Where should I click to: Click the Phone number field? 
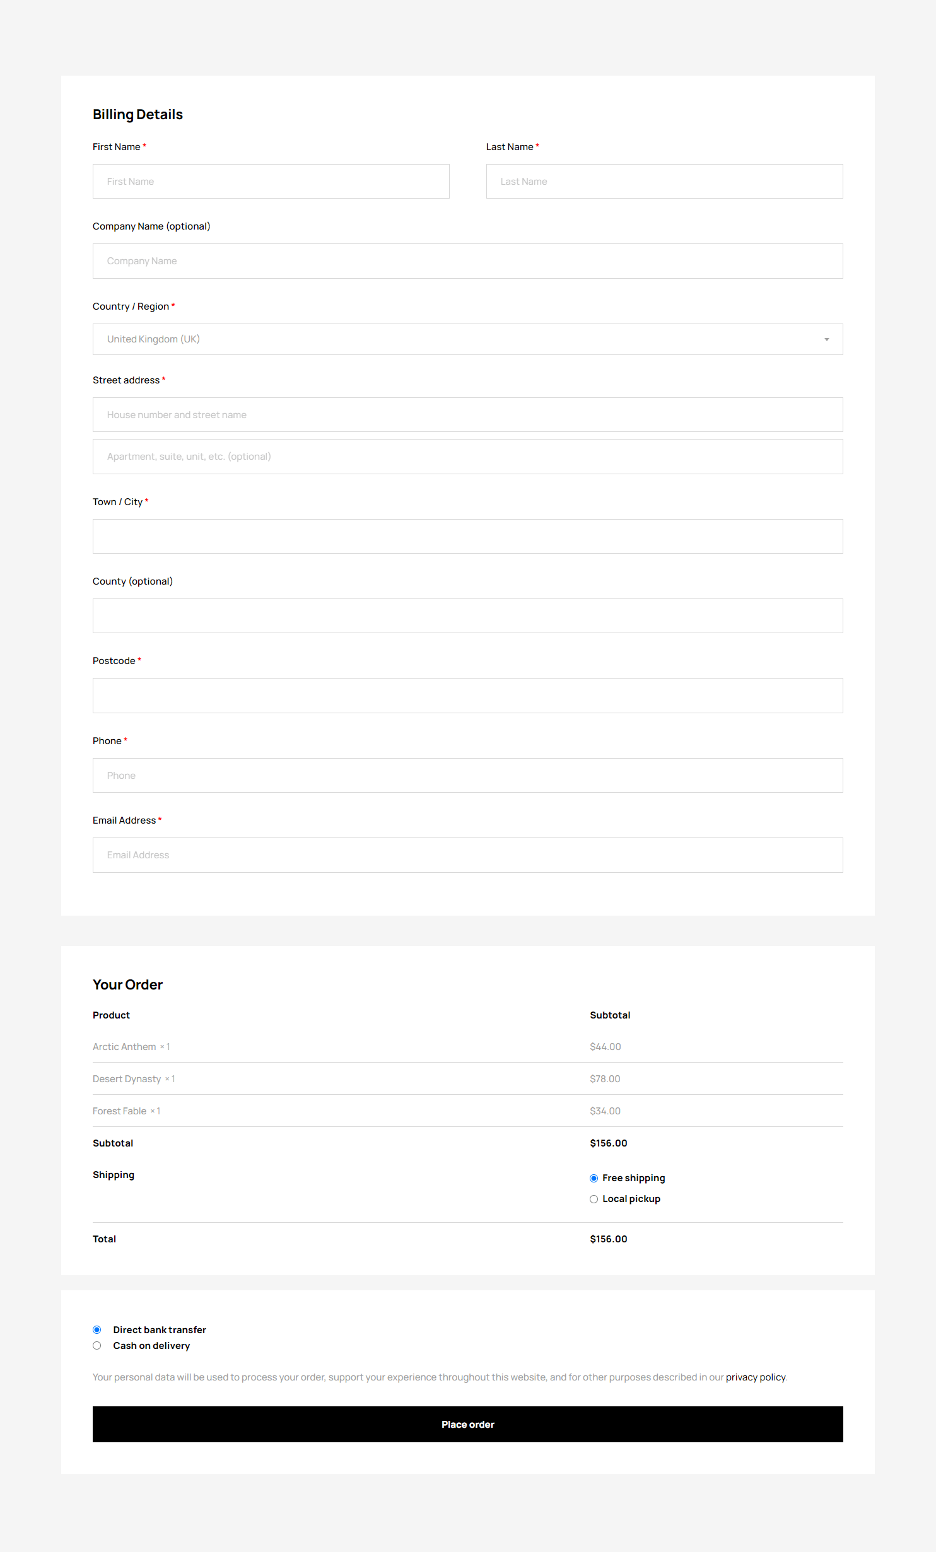click(x=467, y=776)
